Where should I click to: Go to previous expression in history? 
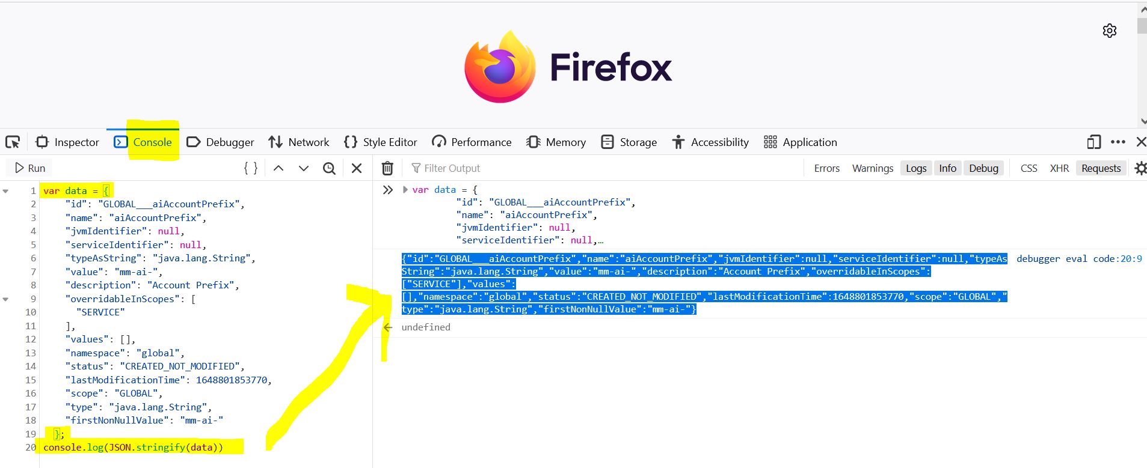pos(278,168)
